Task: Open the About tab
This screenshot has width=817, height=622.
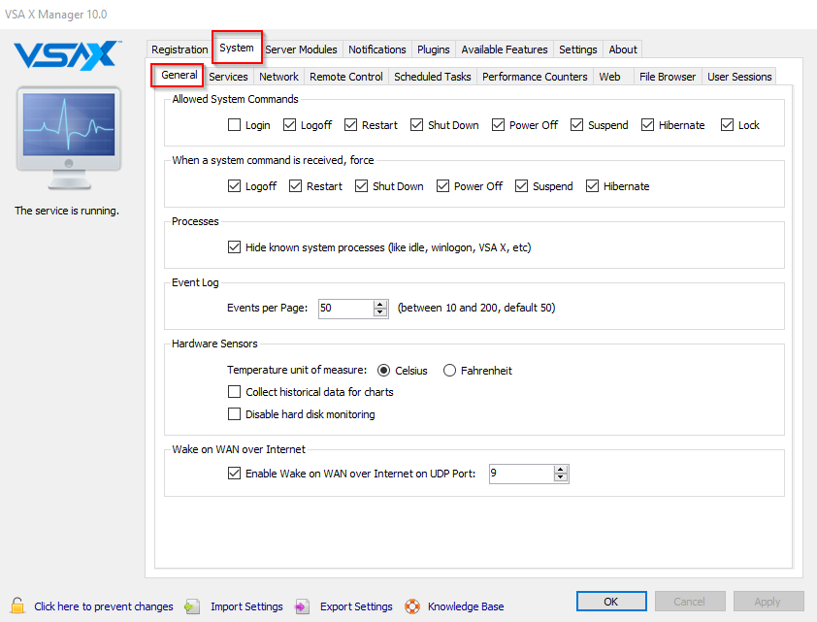Action: point(623,49)
